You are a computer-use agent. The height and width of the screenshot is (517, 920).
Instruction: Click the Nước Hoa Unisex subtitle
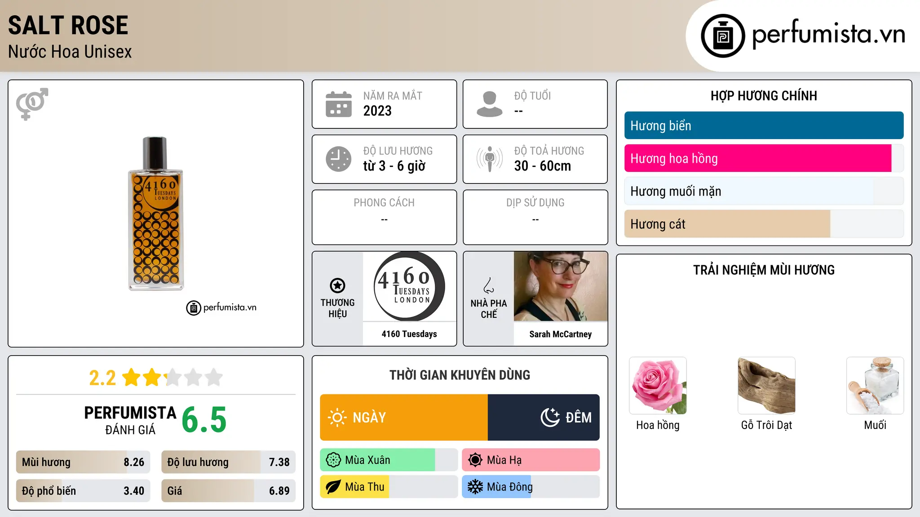pyautogui.click(x=70, y=52)
